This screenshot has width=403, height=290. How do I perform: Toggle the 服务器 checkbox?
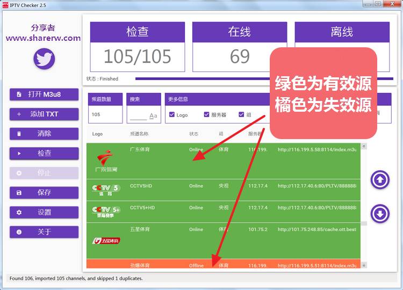tap(207, 114)
